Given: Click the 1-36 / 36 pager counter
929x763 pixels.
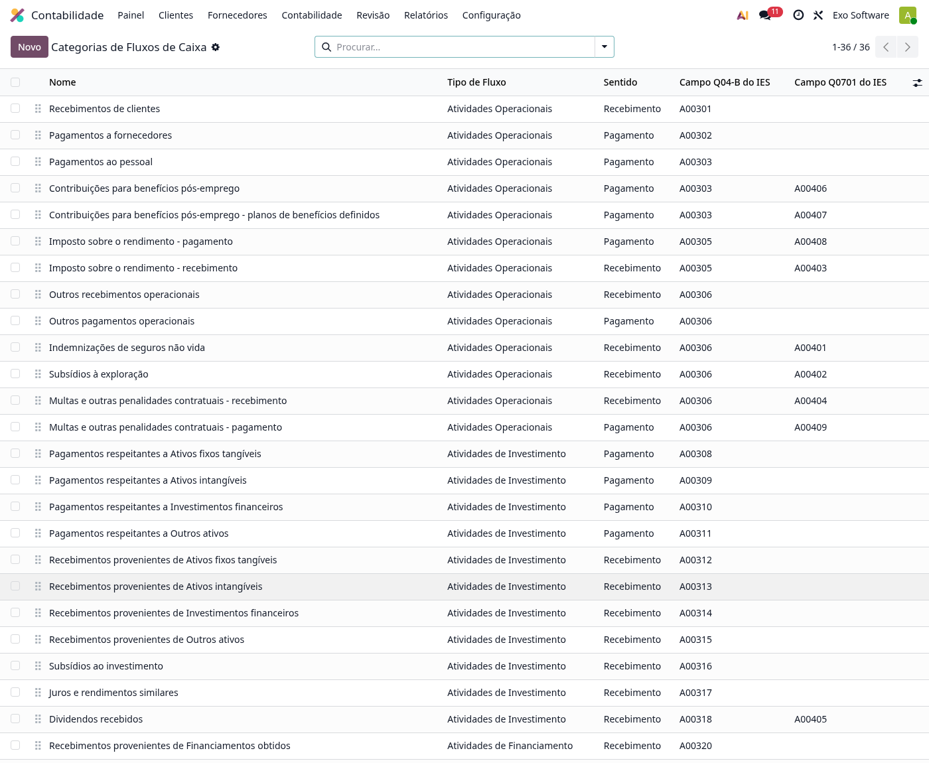Looking at the screenshot, I should 851,47.
